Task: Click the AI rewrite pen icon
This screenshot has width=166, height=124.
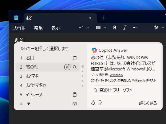Action: tap(156, 28)
